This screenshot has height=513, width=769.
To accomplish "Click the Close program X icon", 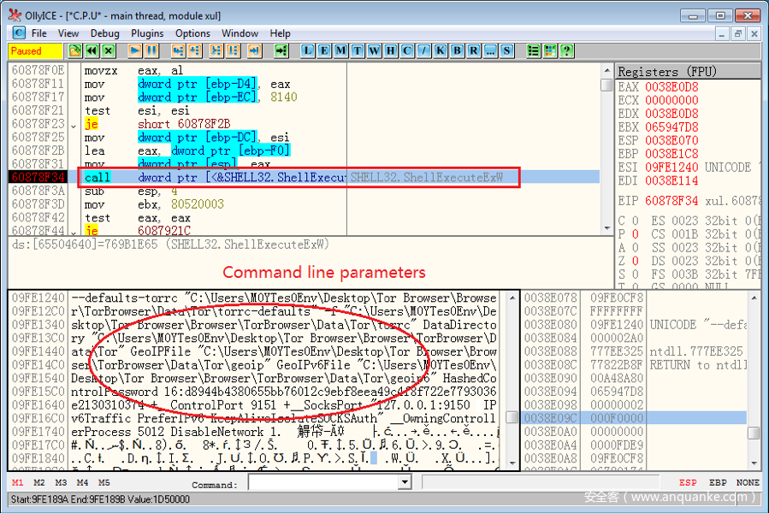I will pyautogui.click(x=109, y=51).
